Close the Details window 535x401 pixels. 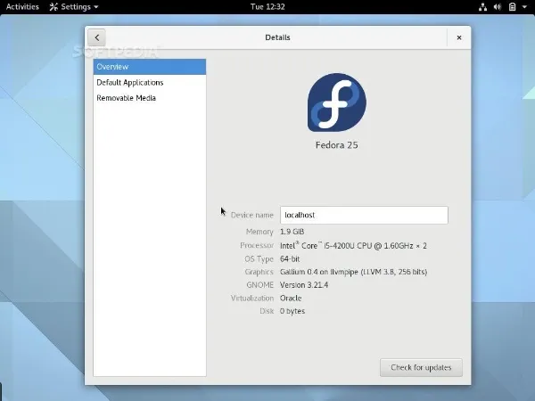458,37
